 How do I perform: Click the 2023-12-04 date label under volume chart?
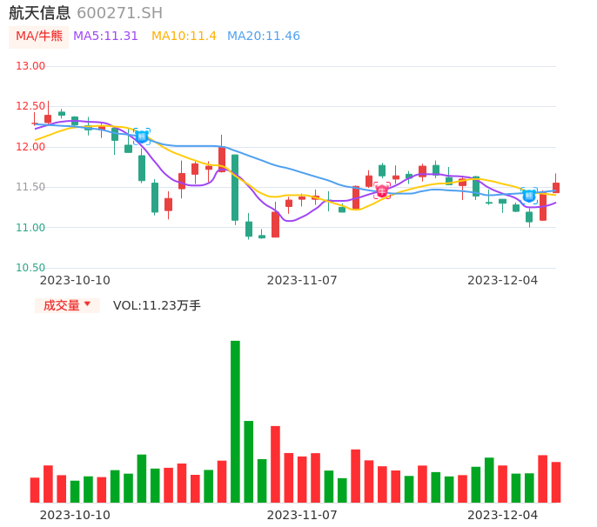502,515
